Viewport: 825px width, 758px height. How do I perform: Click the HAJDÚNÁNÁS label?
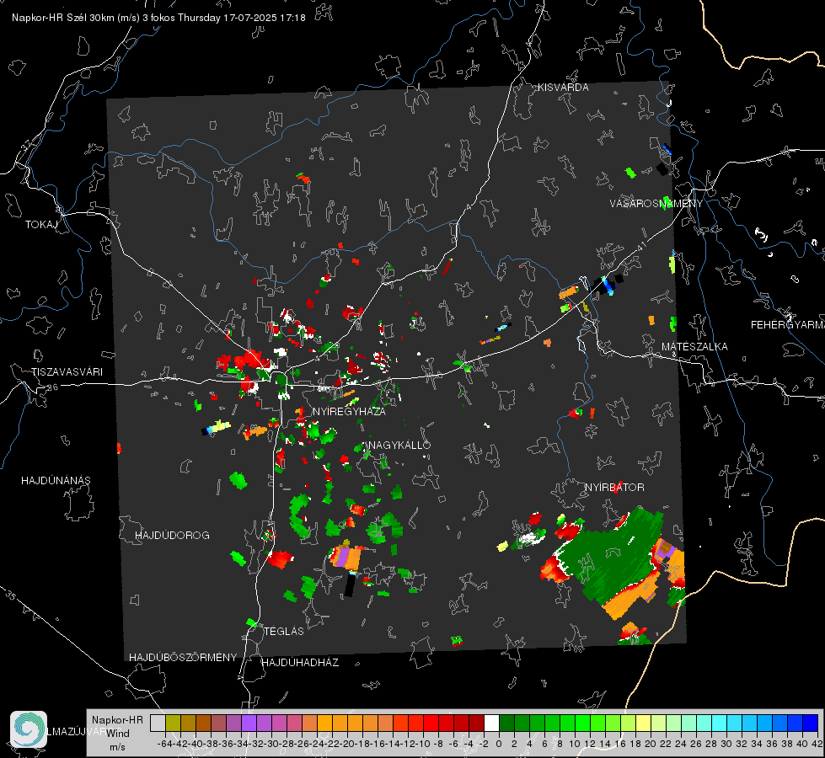point(56,481)
